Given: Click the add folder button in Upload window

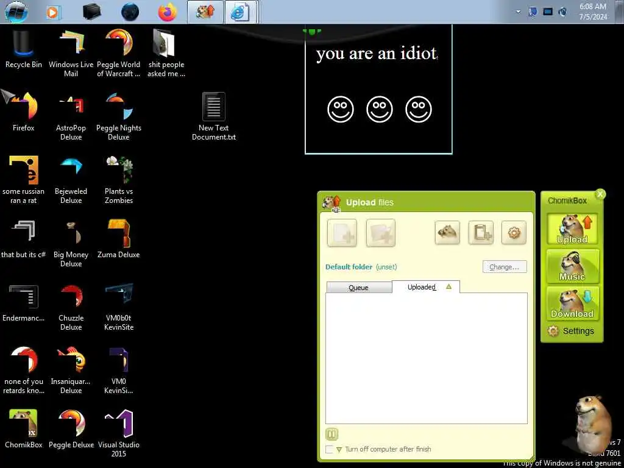Looking at the screenshot, I should click(x=380, y=233).
